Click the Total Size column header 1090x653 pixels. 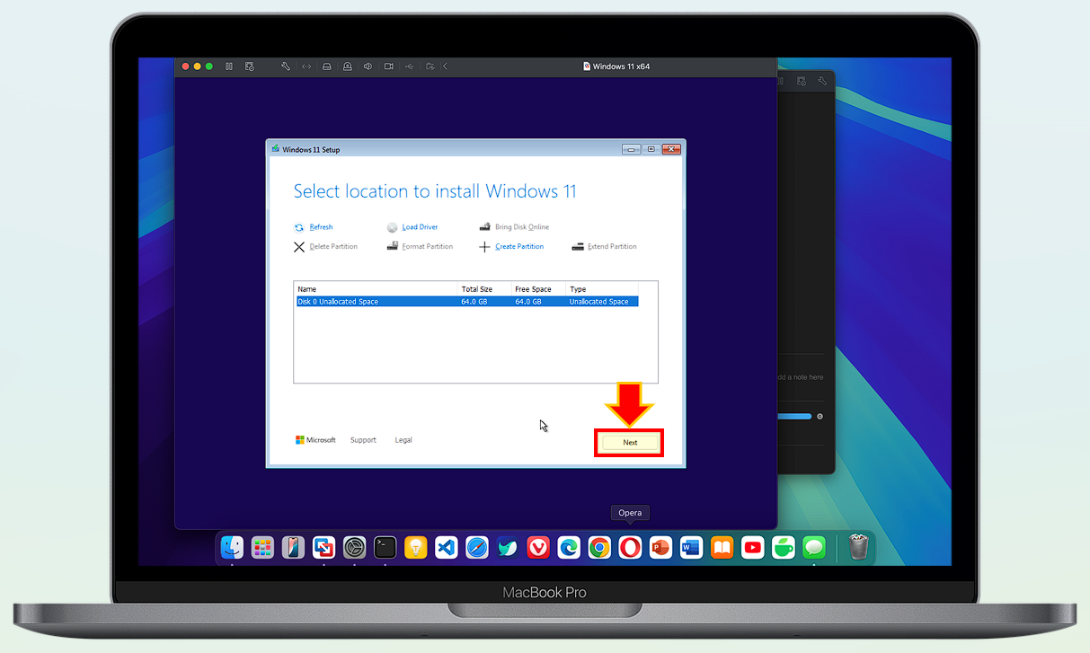[x=484, y=289]
